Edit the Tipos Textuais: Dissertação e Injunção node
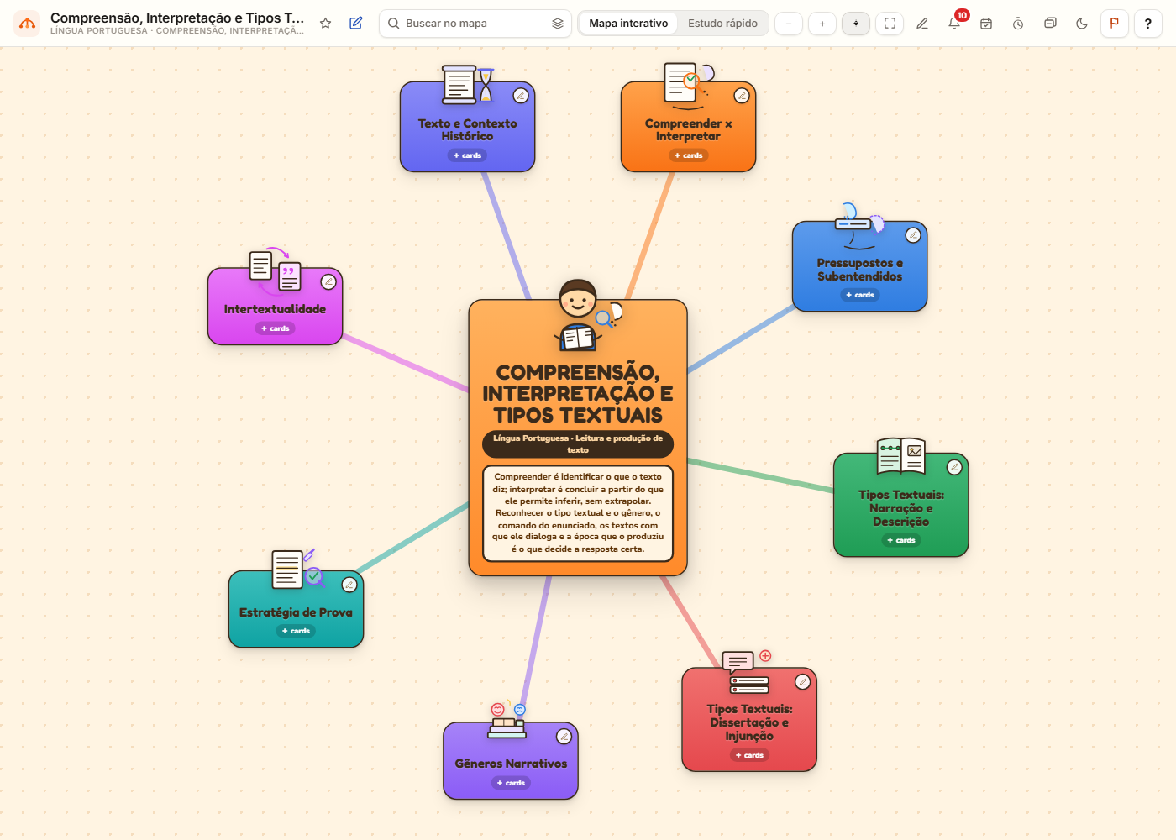The width and height of the screenshot is (1176, 840). 803,681
